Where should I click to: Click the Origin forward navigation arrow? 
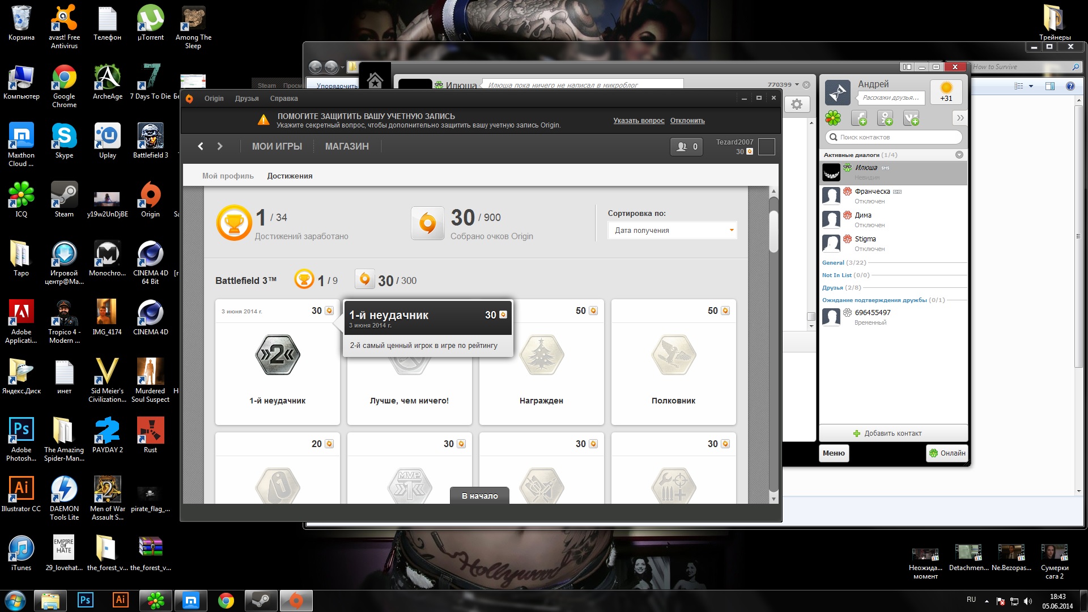(x=220, y=146)
